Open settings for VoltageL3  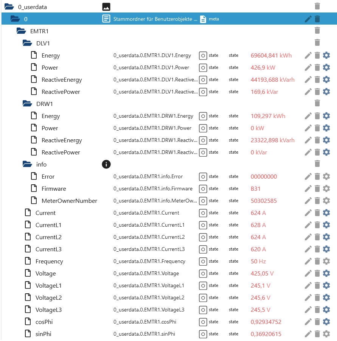326,310
